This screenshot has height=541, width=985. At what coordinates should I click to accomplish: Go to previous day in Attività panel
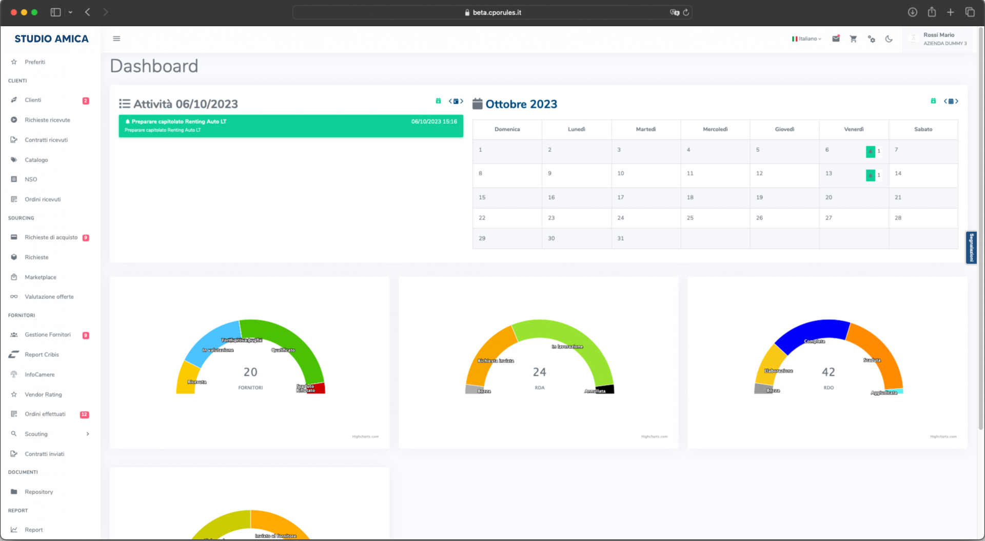[450, 101]
